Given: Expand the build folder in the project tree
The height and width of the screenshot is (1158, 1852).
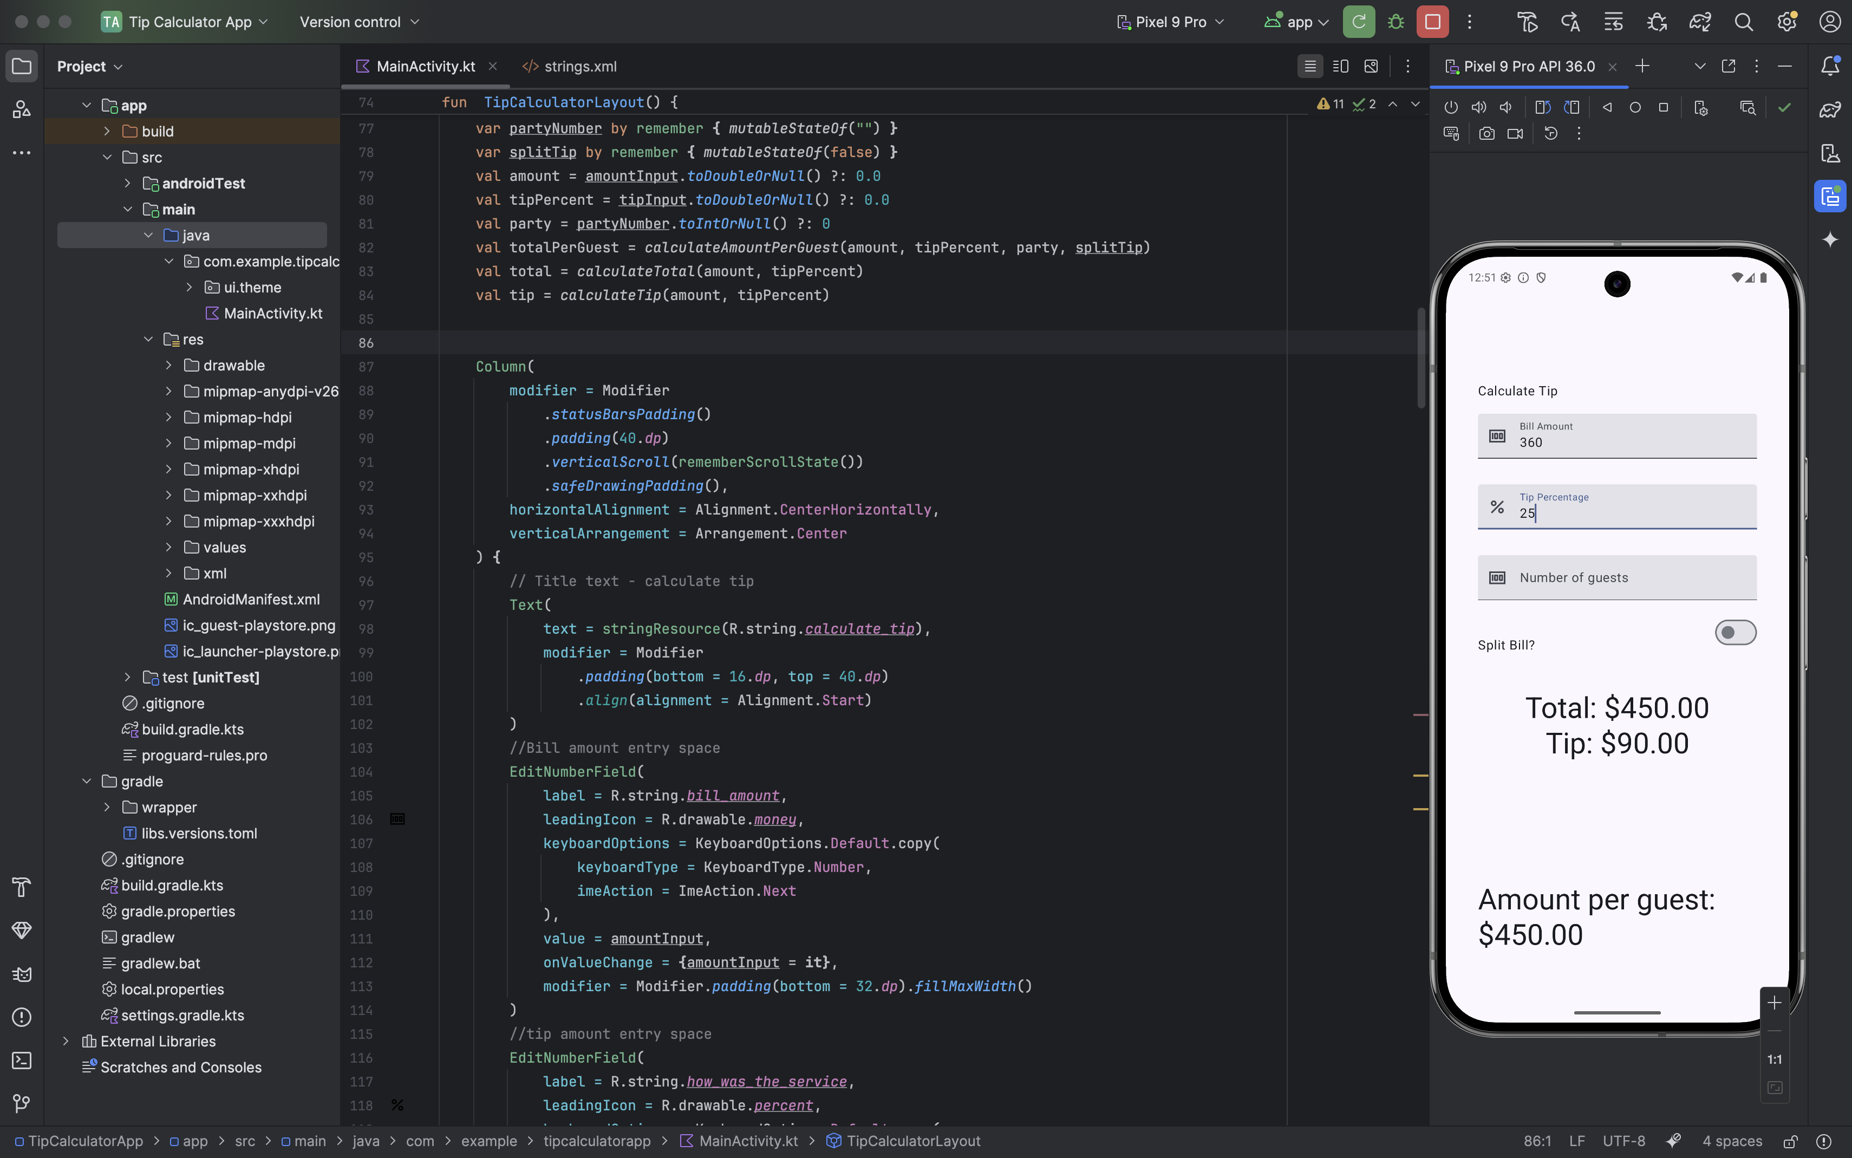Looking at the screenshot, I should click(x=107, y=132).
